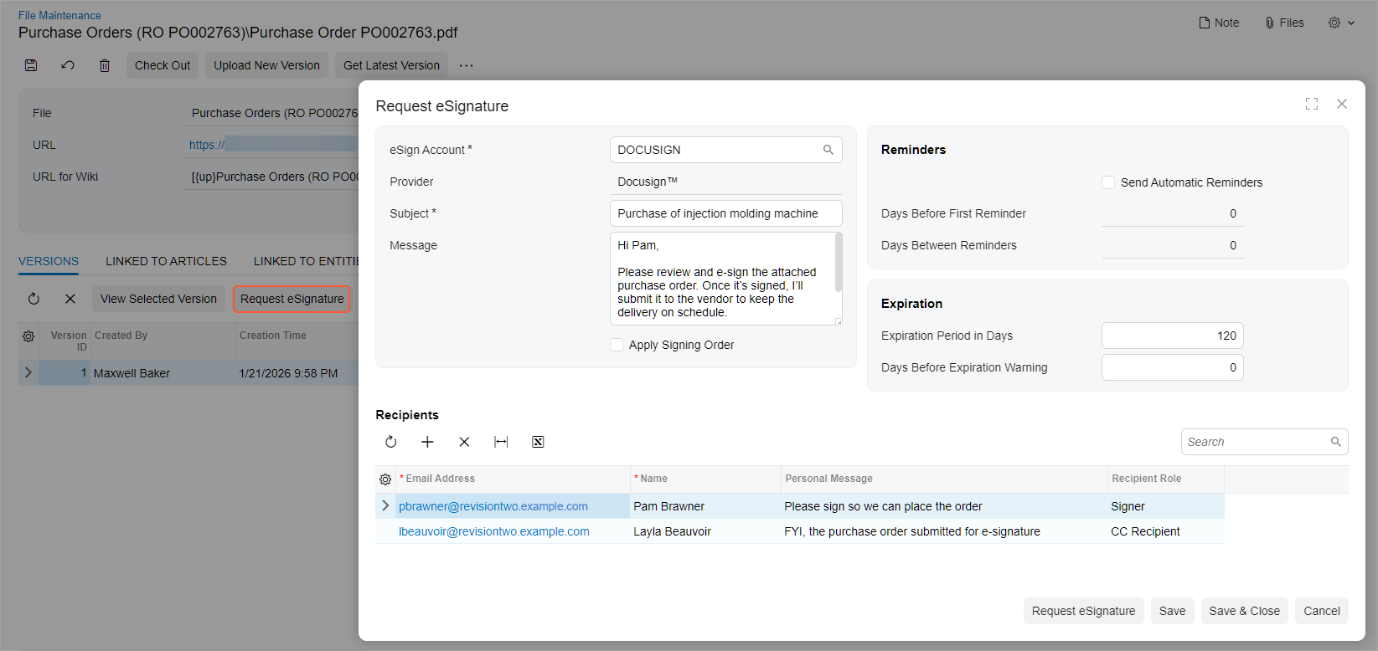Expand the version 1 row arrow
The height and width of the screenshot is (651, 1378).
(28, 372)
